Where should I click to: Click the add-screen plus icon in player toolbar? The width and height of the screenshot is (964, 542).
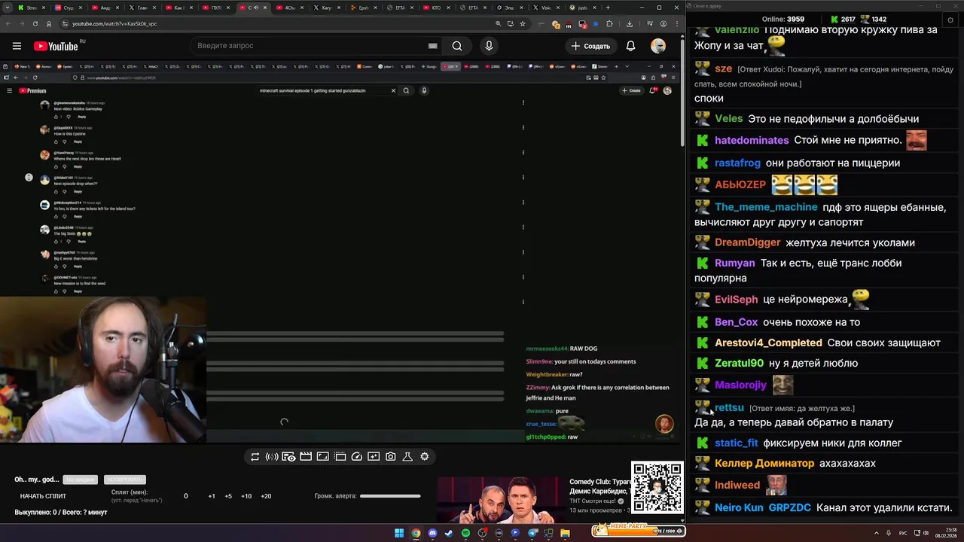pos(374,456)
